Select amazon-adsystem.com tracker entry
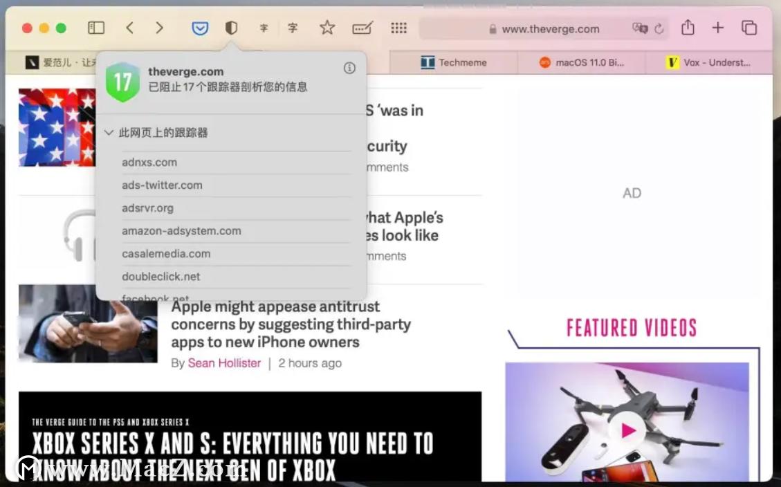This screenshot has width=781, height=487. point(237,231)
